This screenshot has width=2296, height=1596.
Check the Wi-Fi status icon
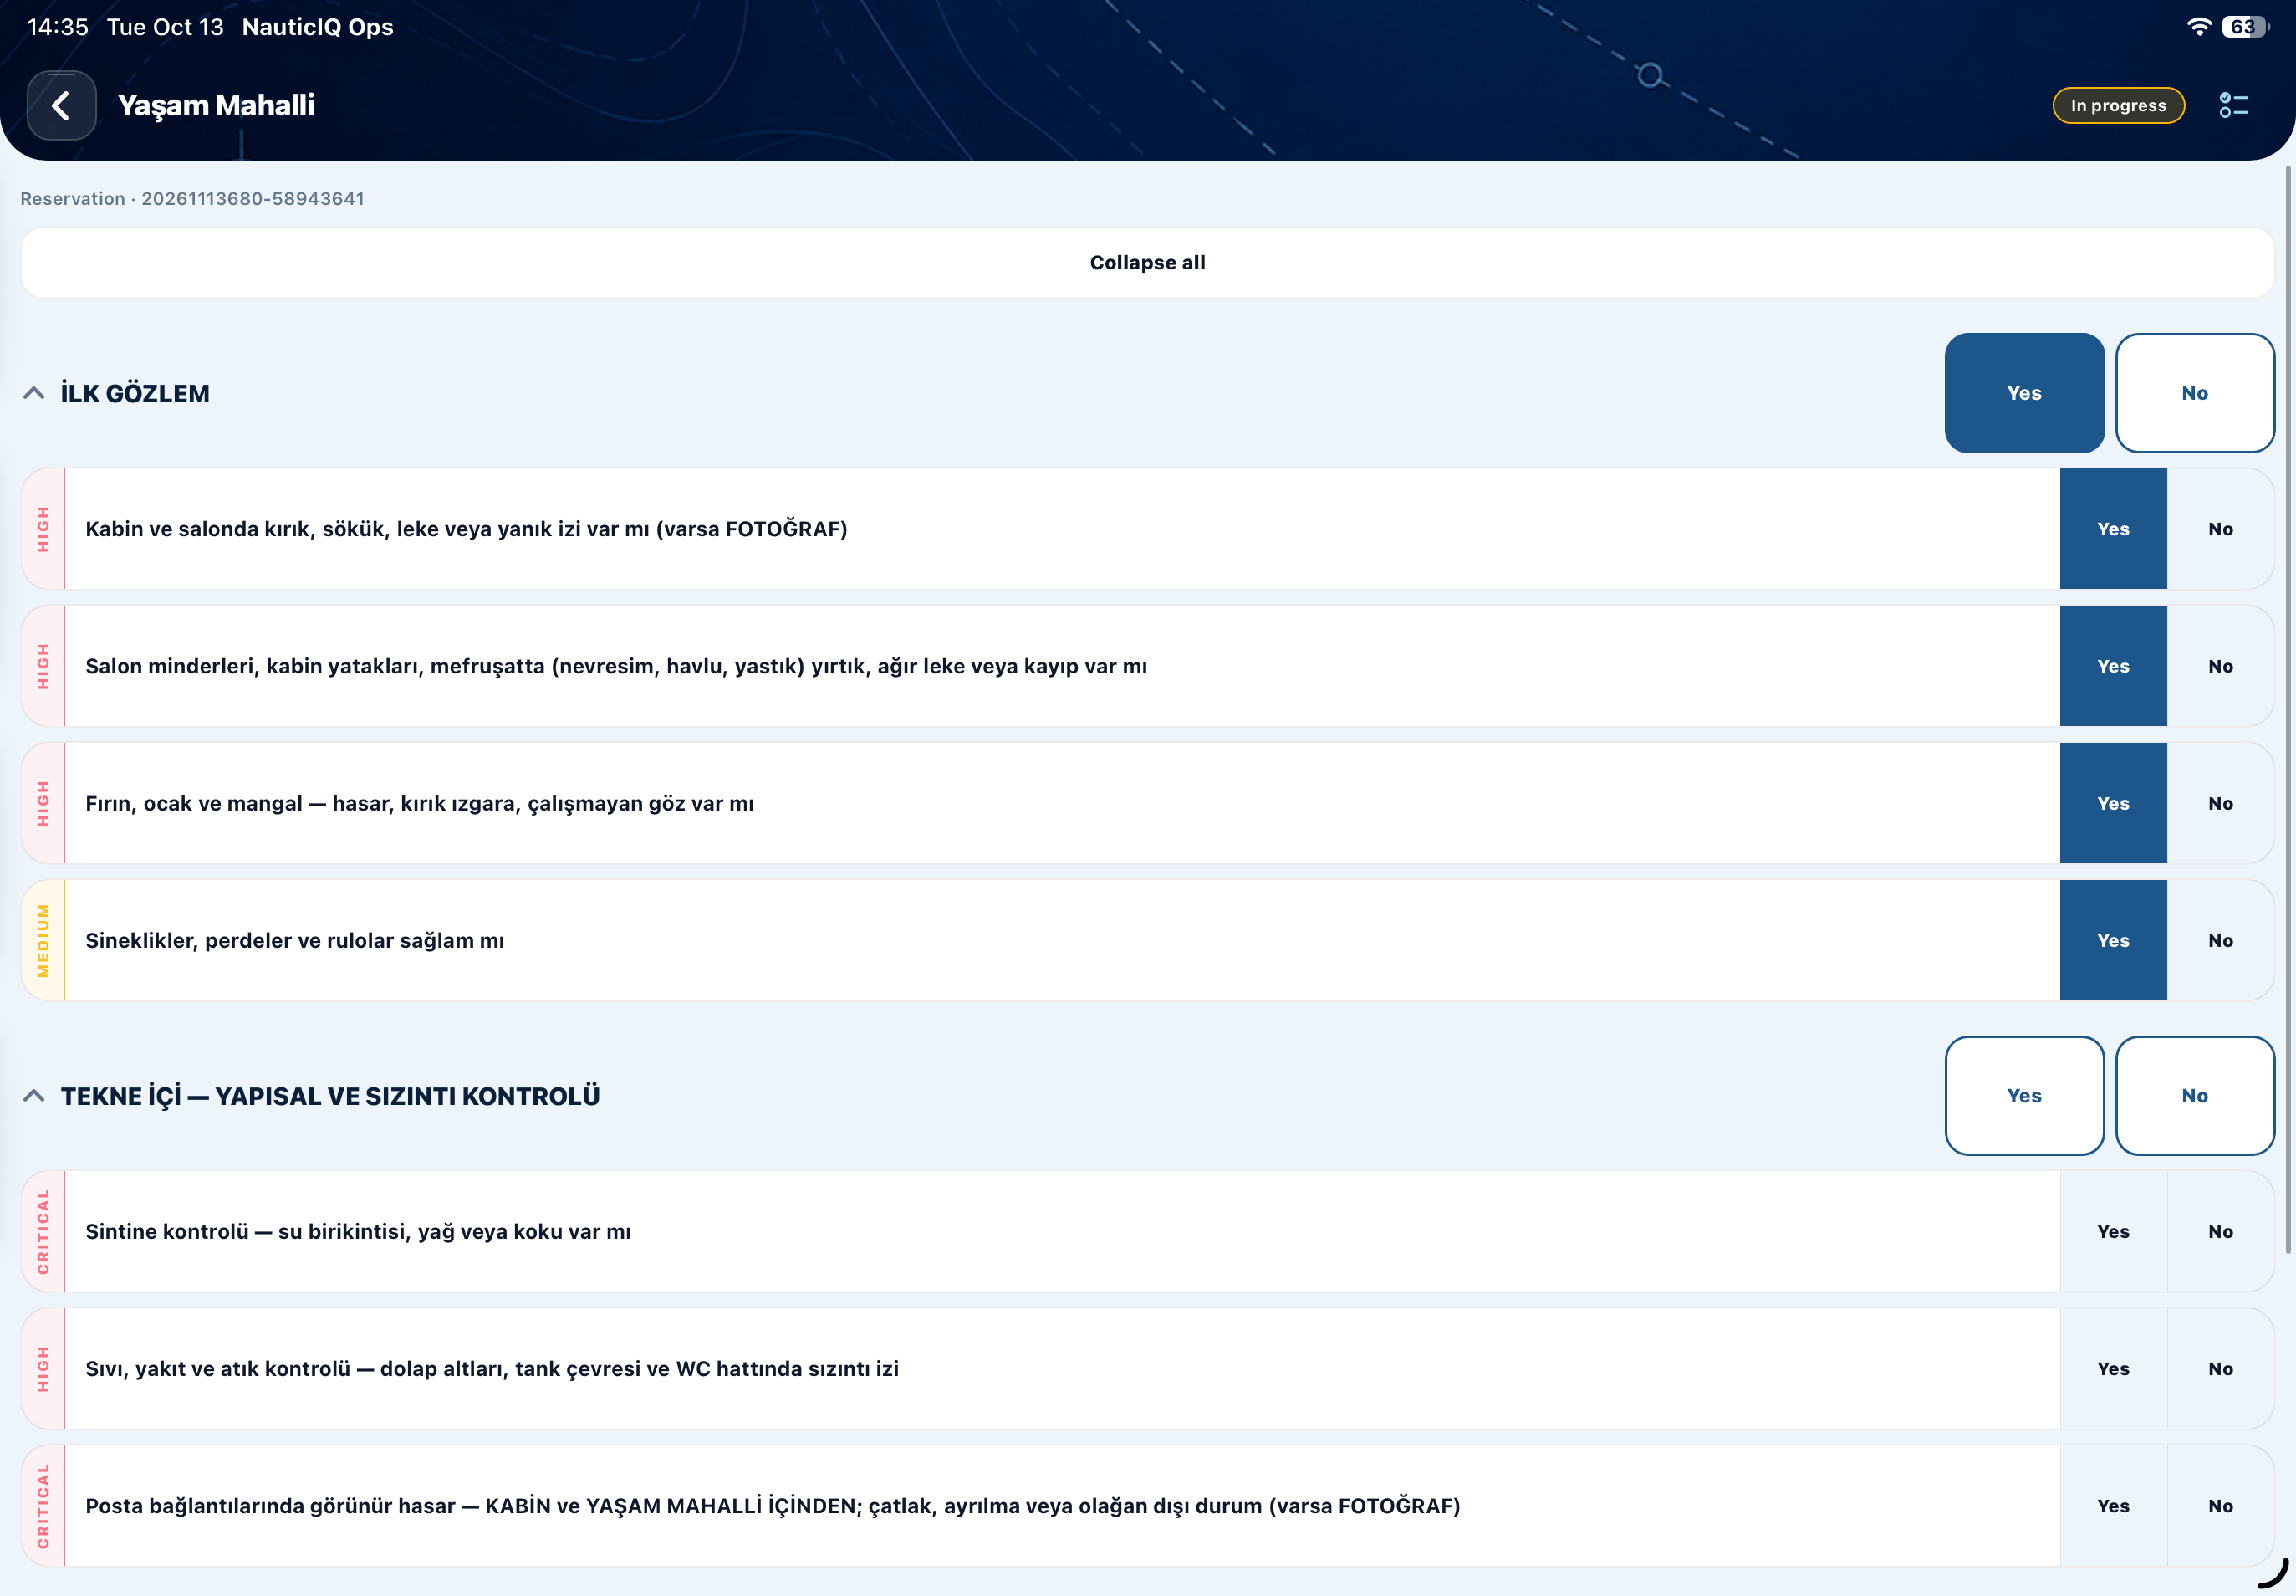(2199, 27)
